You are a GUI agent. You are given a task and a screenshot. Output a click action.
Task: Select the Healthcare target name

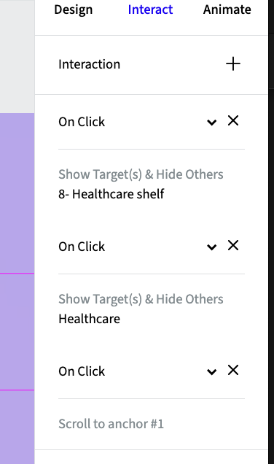tap(89, 319)
